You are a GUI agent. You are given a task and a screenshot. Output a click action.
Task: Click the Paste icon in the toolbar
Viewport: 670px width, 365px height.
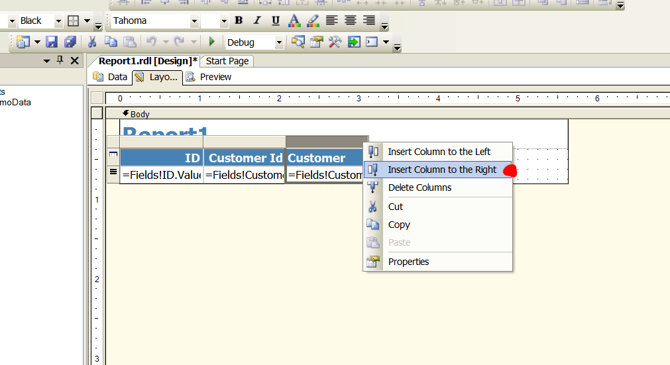129,42
